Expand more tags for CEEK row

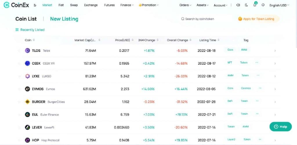pyautogui.click(x=257, y=63)
